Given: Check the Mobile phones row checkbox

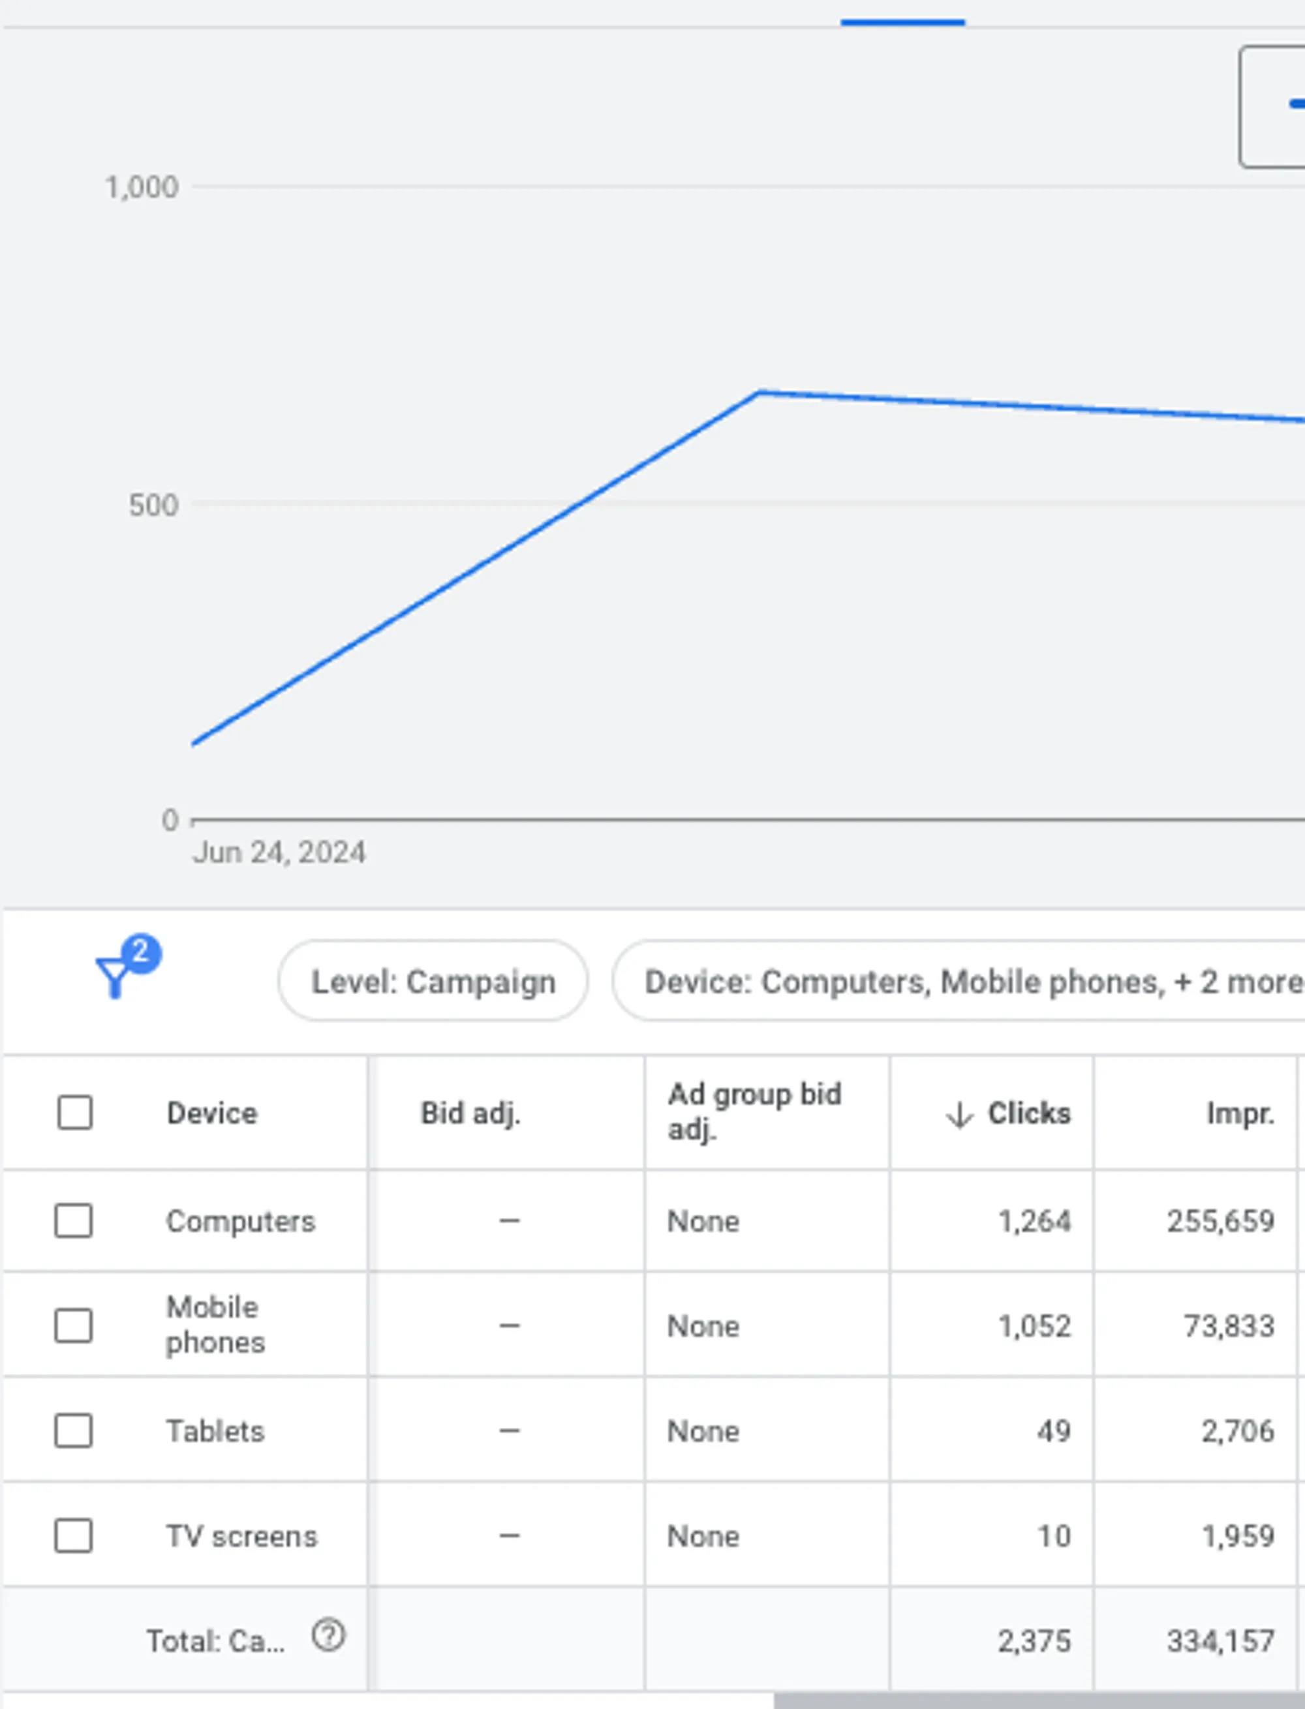Looking at the screenshot, I should (74, 1325).
